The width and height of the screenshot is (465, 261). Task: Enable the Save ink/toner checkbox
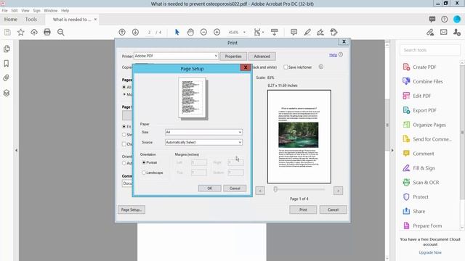pos(286,67)
